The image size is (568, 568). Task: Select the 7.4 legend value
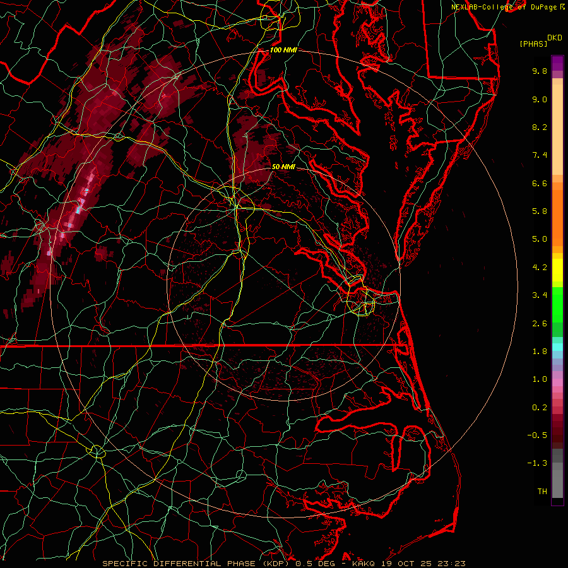coord(540,155)
